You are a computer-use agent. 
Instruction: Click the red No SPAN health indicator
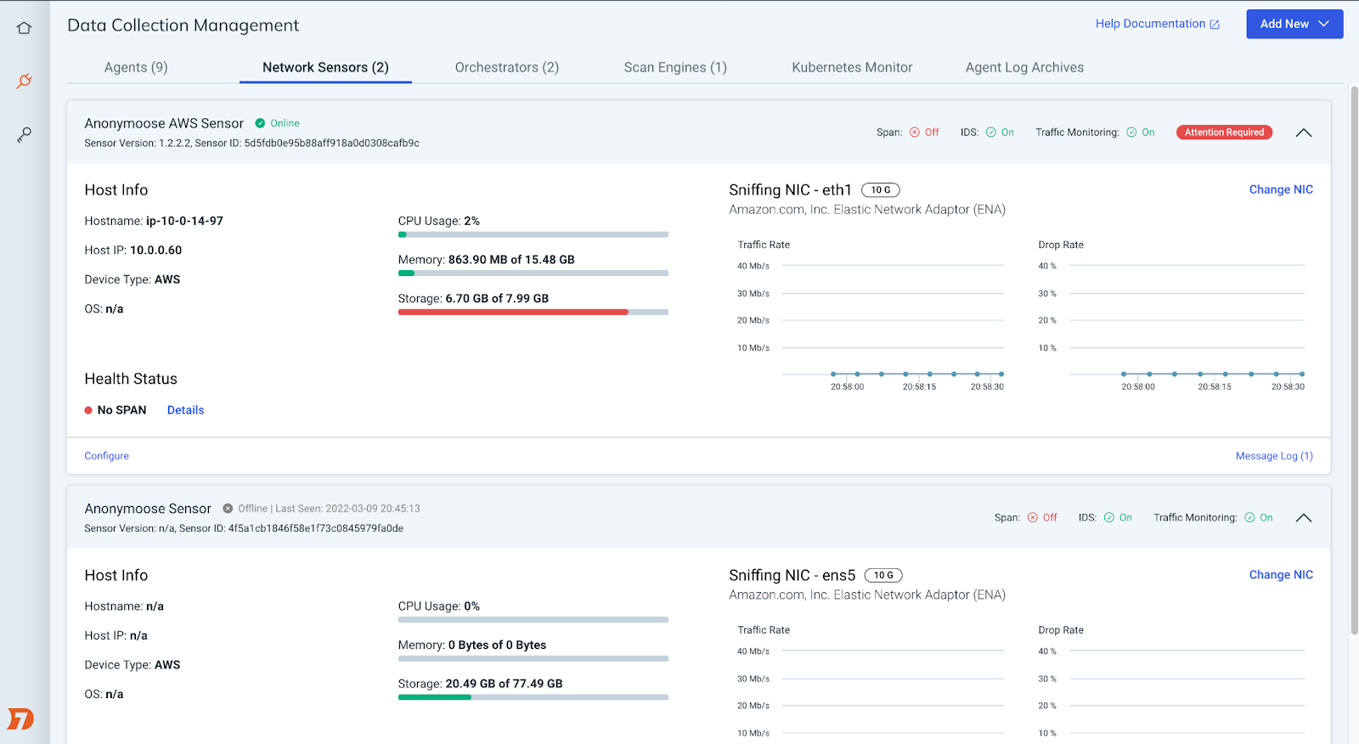coord(88,410)
